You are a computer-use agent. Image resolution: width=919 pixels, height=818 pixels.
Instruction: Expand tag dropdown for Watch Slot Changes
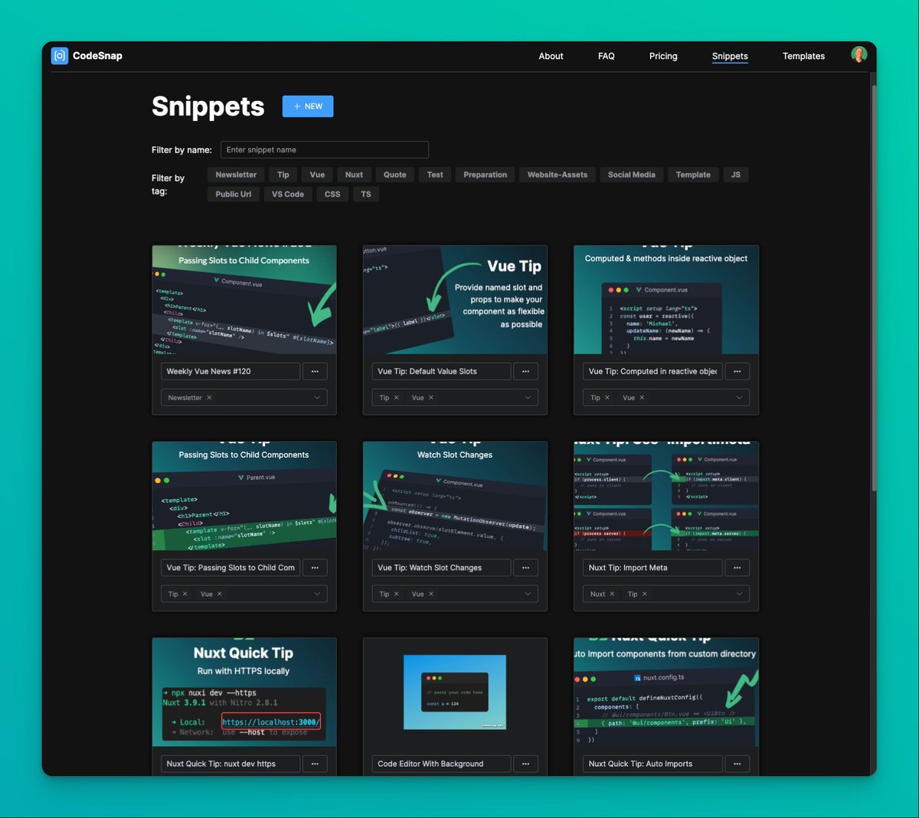click(528, 594)
